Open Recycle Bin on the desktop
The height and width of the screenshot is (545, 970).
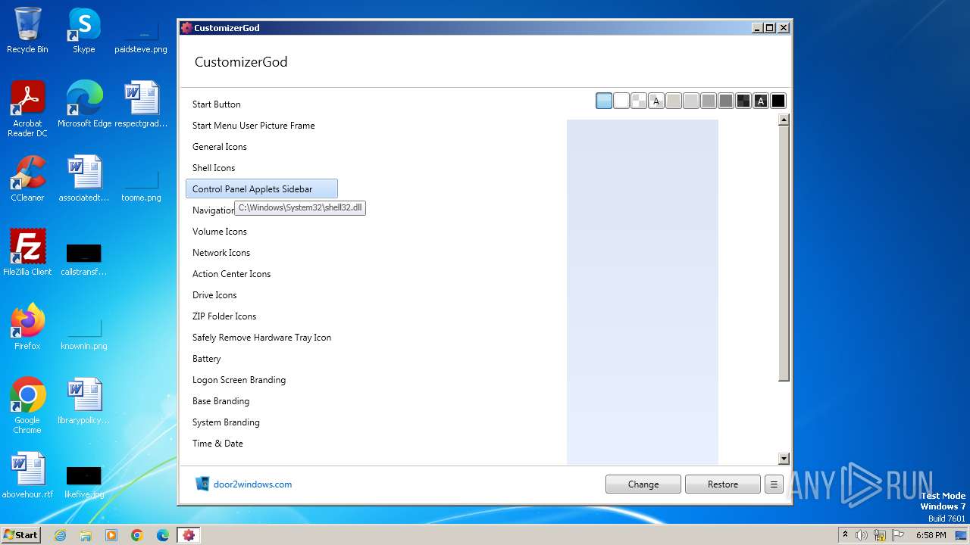click(27, 30)
